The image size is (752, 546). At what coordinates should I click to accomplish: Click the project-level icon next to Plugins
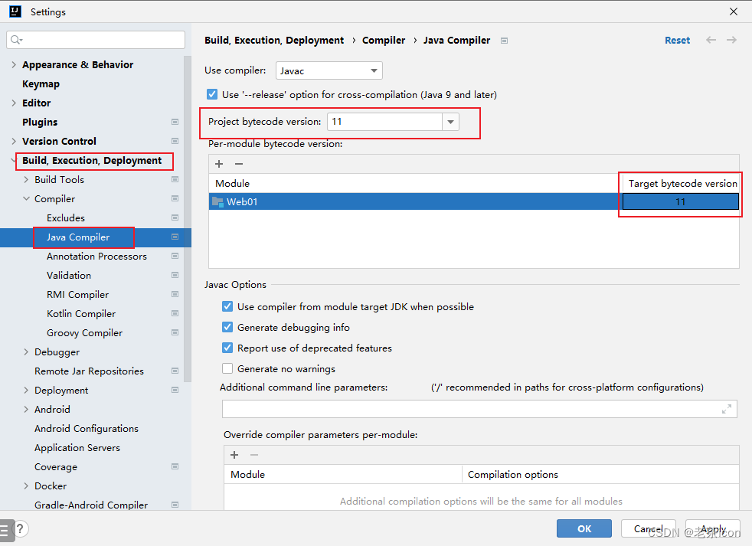[x=175, y=122]
